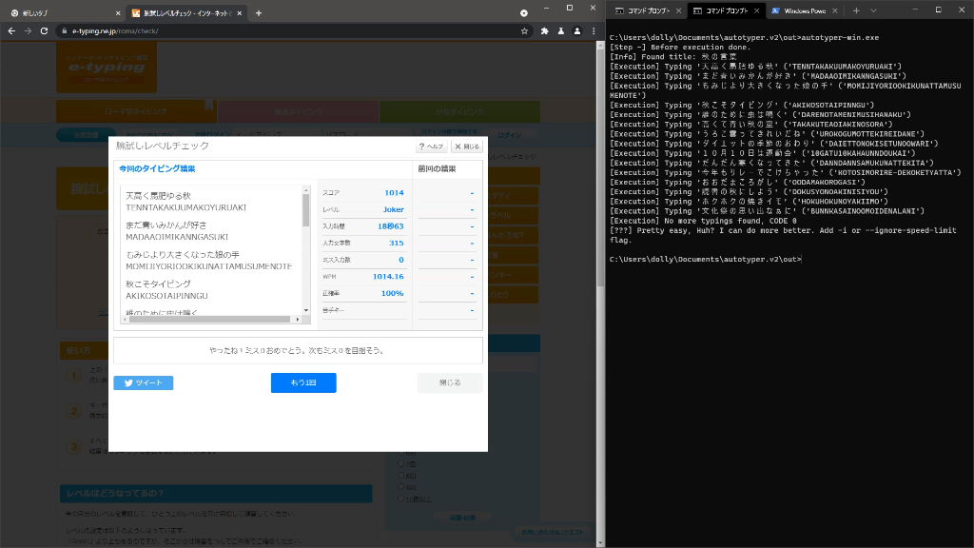974x548 pixels.
Task: Go back to the previous page
Action: point(11,30)
